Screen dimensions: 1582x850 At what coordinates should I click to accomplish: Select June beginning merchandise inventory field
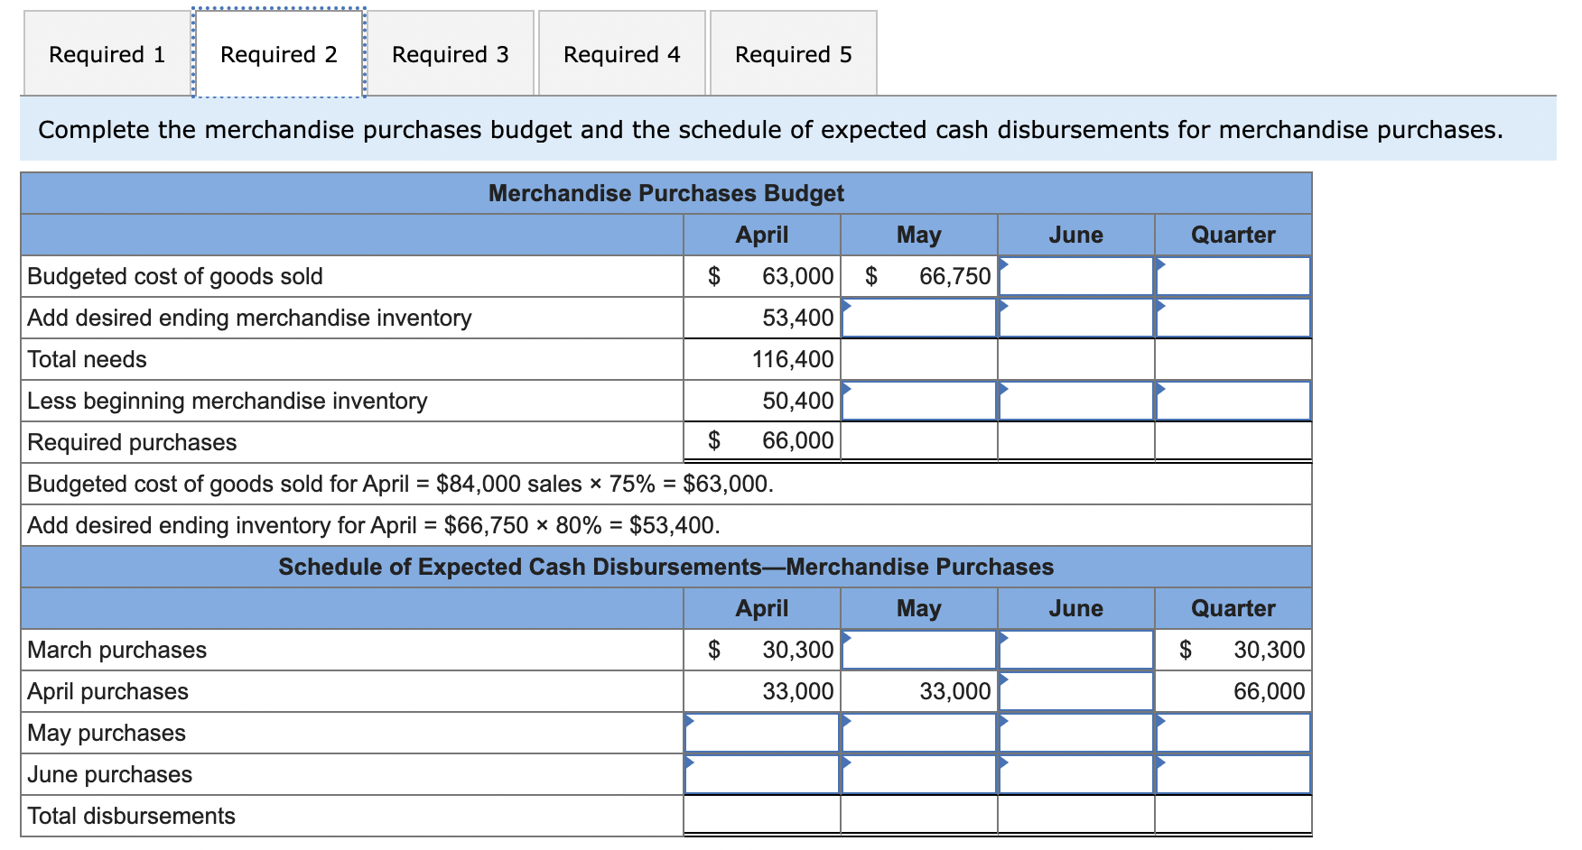pos(1076,401)
